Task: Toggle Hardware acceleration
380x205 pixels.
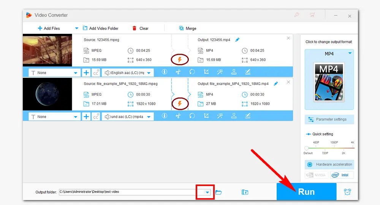Action: pyautogui.click(x=329, y=165)
